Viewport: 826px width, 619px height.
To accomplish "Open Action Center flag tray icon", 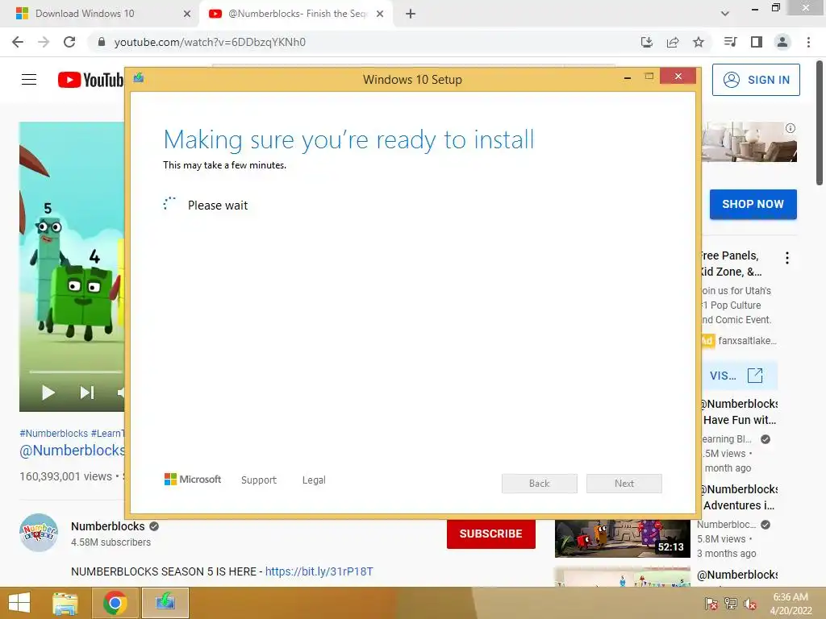I will tap(711, 604).
